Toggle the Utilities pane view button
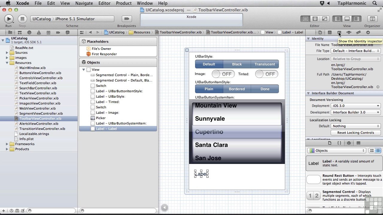 point(357,19)
